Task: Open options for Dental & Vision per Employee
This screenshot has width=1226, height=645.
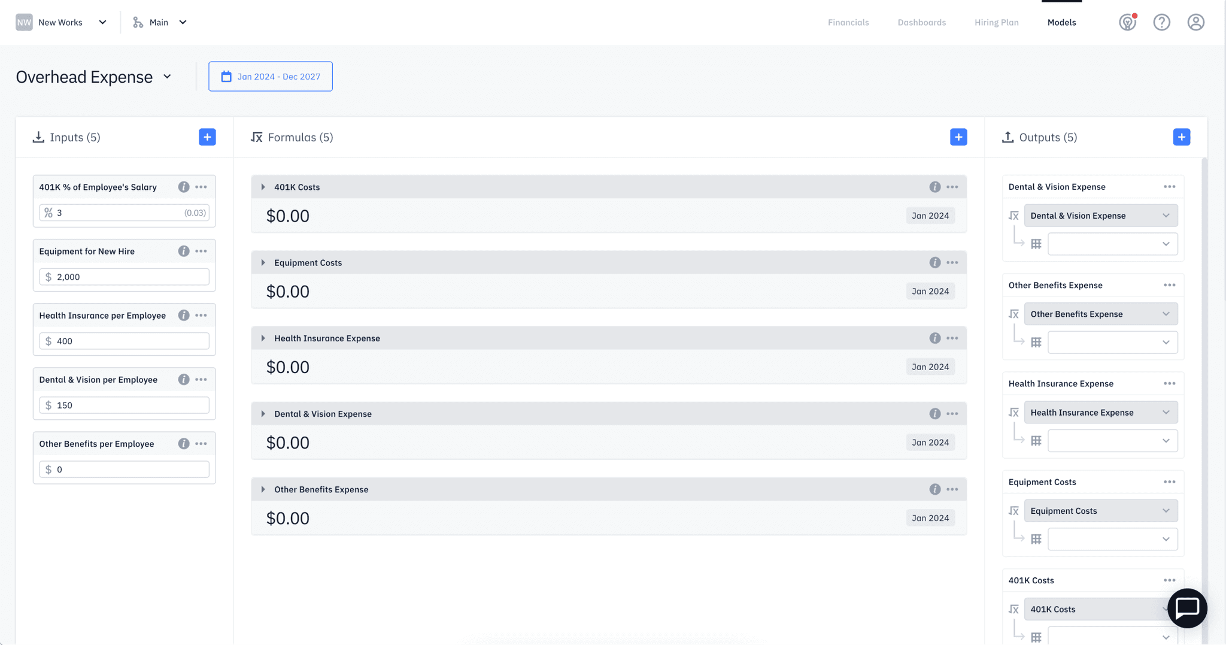Action: point(201,379)
